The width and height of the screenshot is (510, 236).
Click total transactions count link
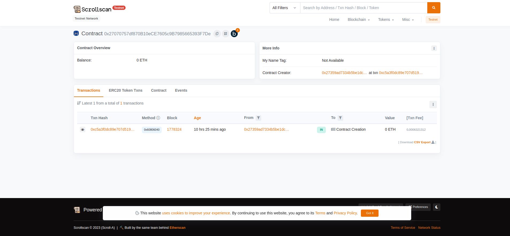[121, 103]
